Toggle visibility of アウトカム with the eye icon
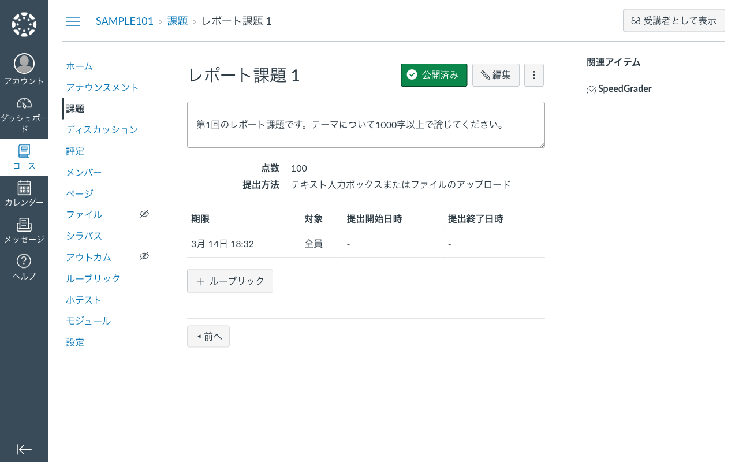The image size is (739, 462). [144, 255]
